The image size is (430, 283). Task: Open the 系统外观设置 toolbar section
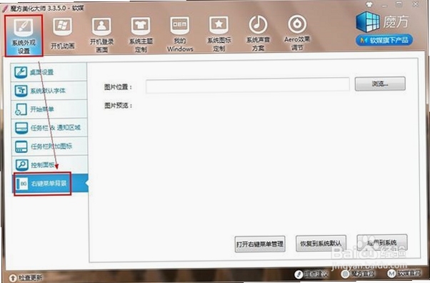point(24,36)
